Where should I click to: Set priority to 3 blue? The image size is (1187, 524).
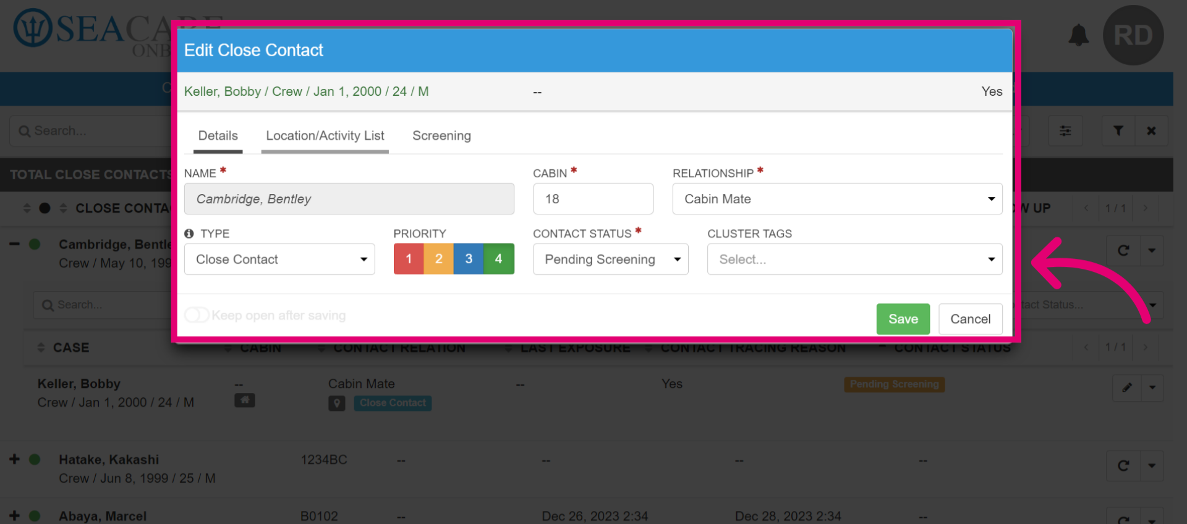pos(469,259)
